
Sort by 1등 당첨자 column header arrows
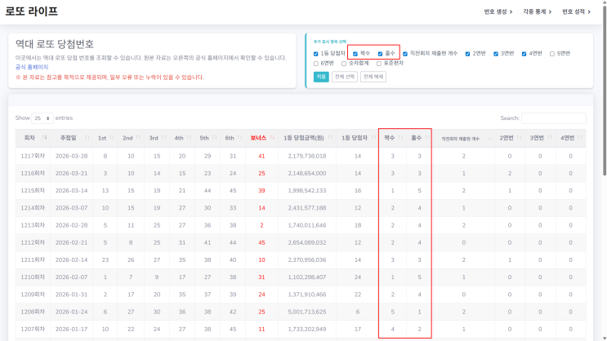click(373, 138)
